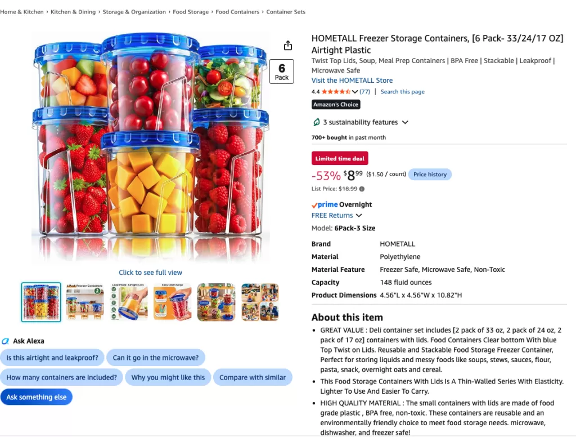Select the lifestyle collage thumbnail
The height and width of the screenshot is (437, 576).
(x=260, y=302)
